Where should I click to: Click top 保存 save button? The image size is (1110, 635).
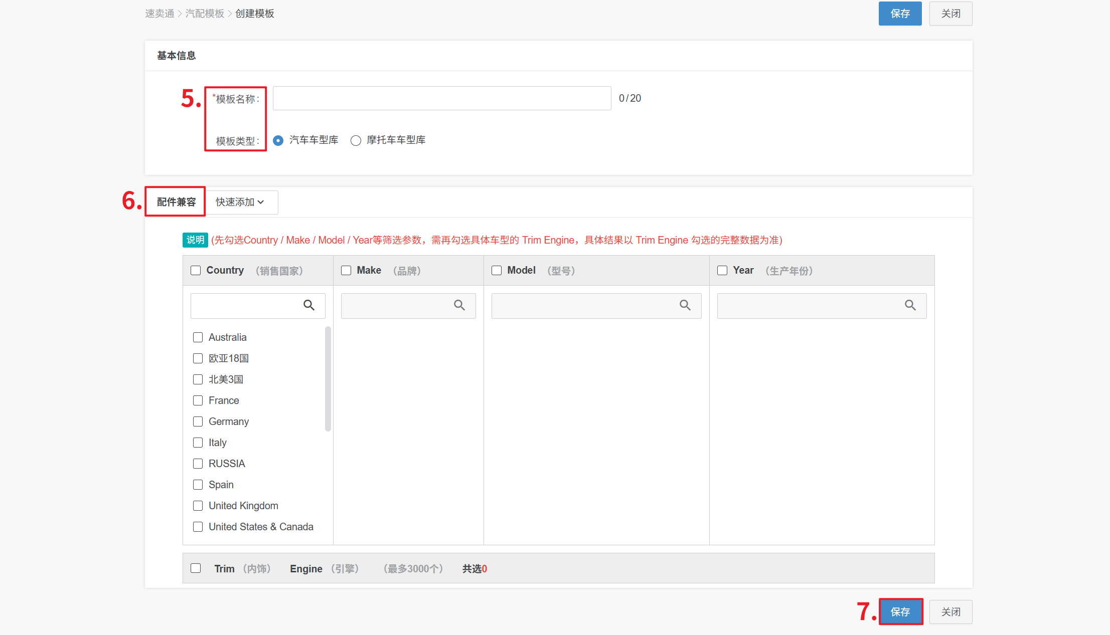900,14
